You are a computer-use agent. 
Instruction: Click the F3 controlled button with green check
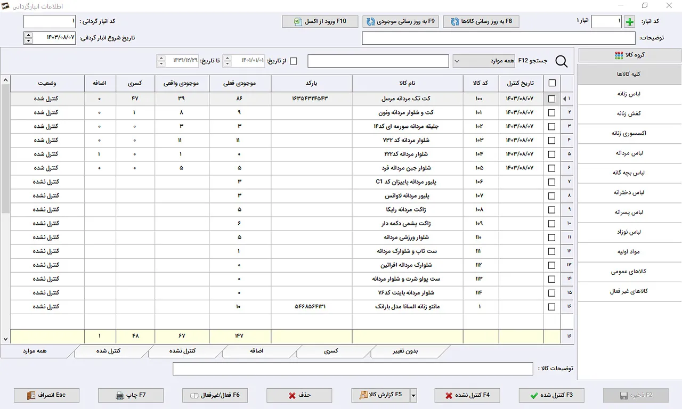(x=551, y=395)
